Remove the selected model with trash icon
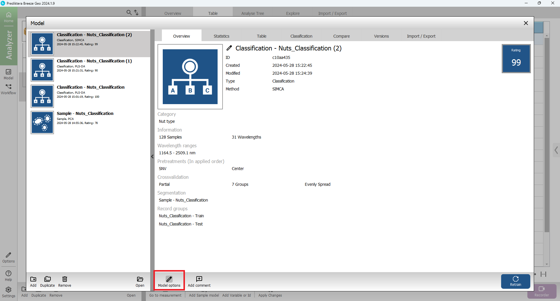This screenshot has width=560, height=301. (65, 279)
